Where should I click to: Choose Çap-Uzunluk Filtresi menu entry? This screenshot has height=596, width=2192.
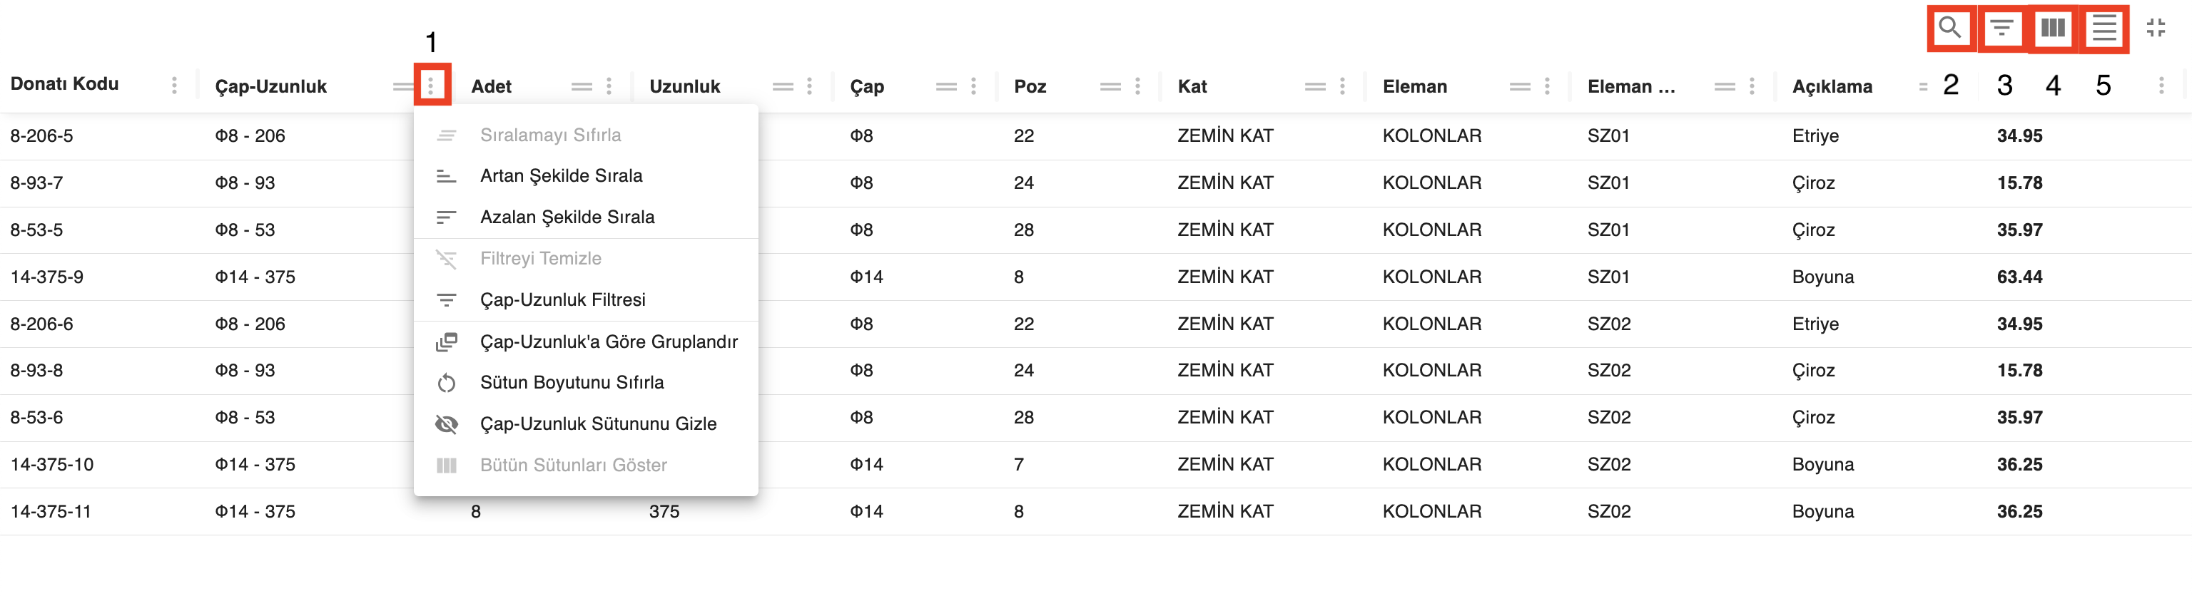[x=562, y=299]
